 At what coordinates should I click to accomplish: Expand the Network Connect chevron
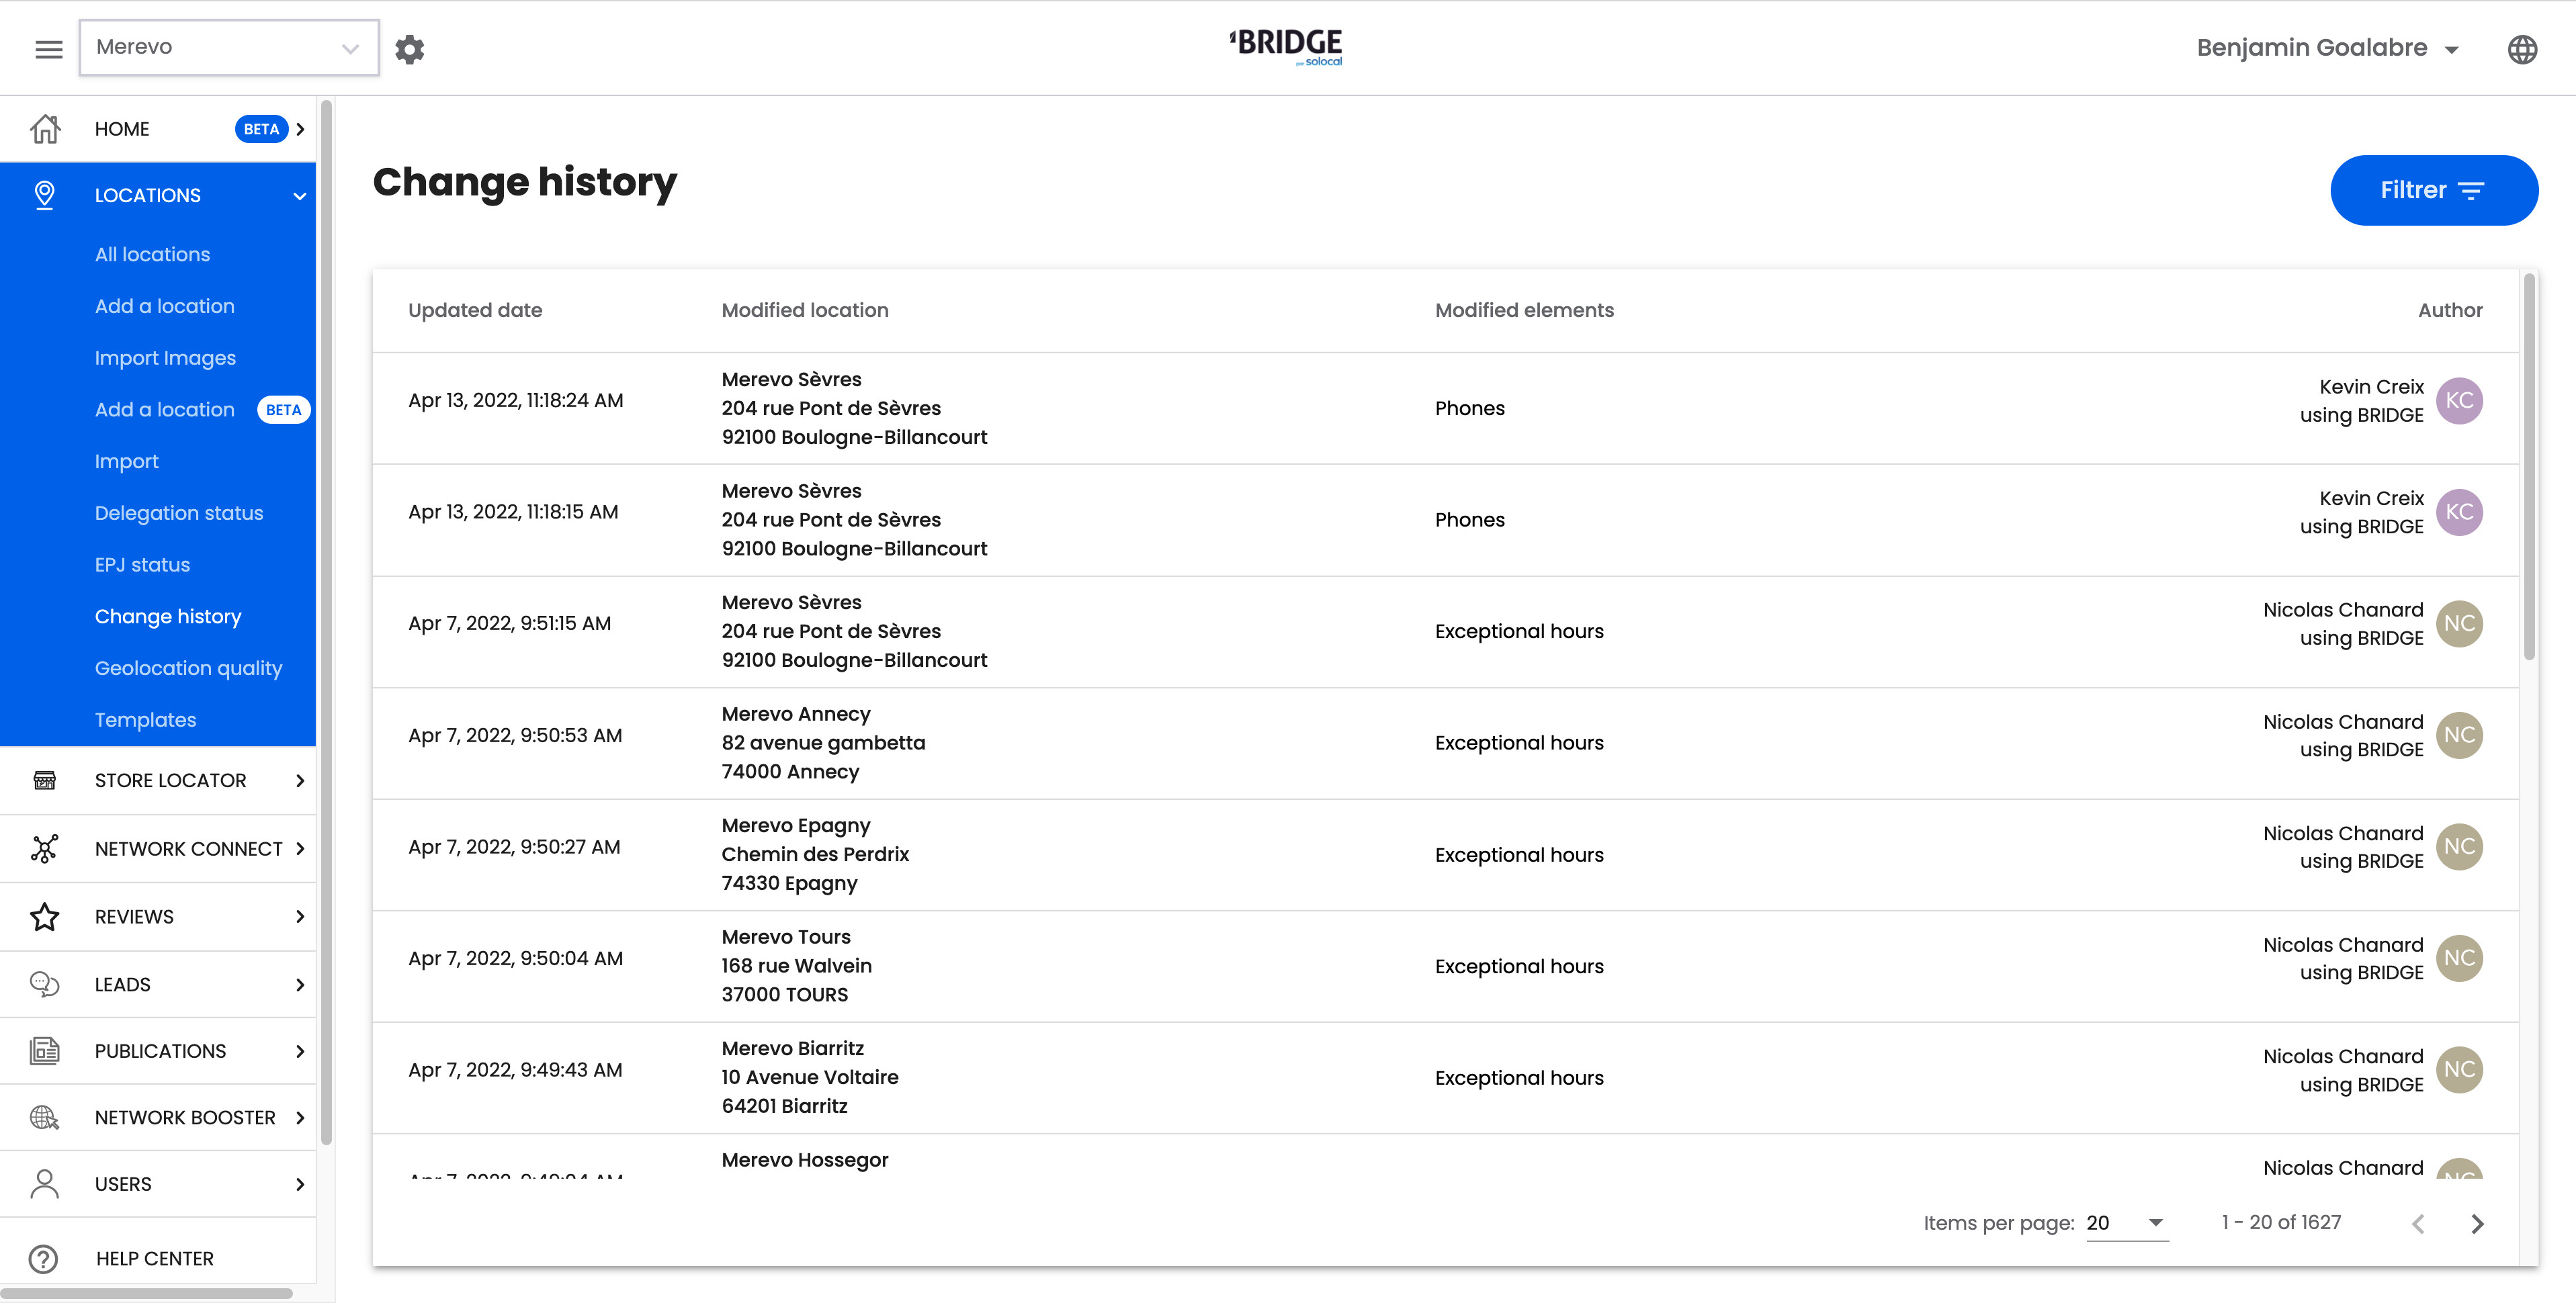pyautogui.click(x=300, y=848)
